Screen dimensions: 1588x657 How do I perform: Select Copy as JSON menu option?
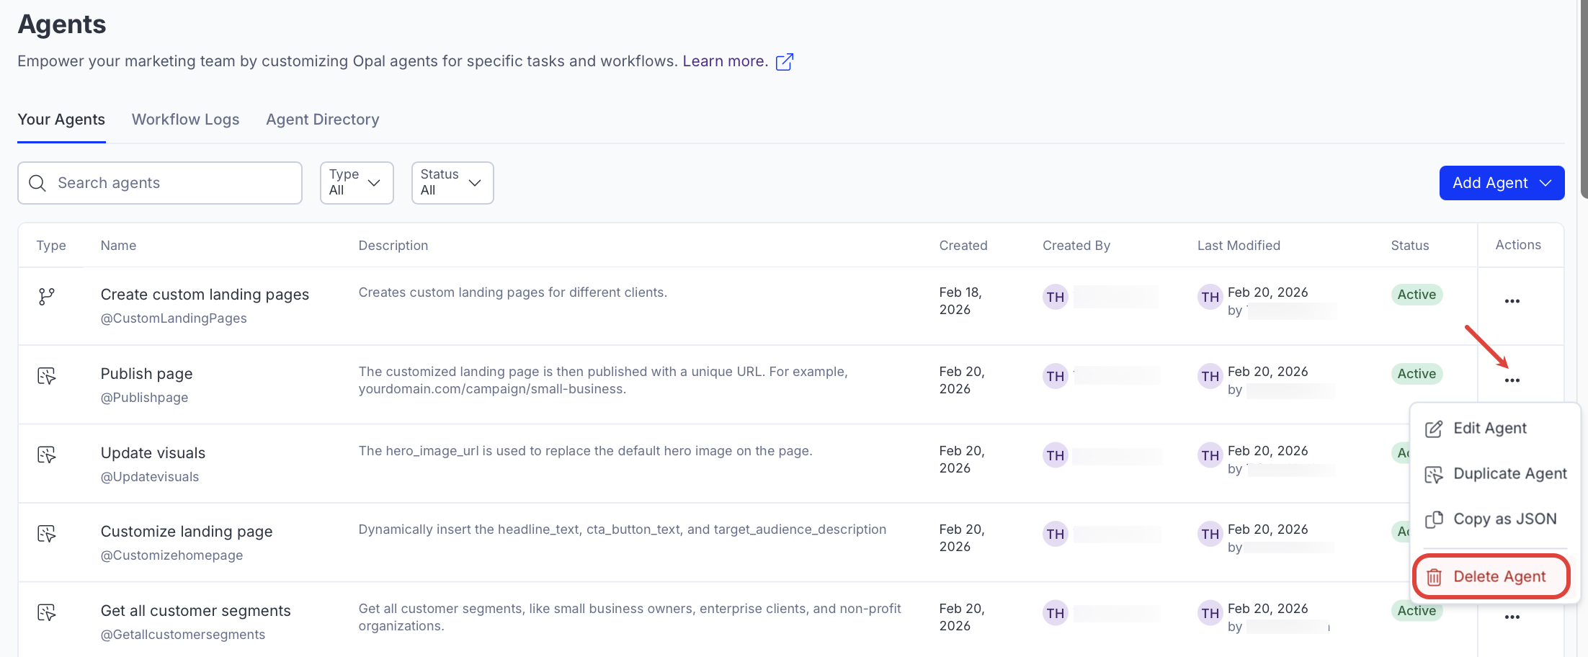[1504, 519]
